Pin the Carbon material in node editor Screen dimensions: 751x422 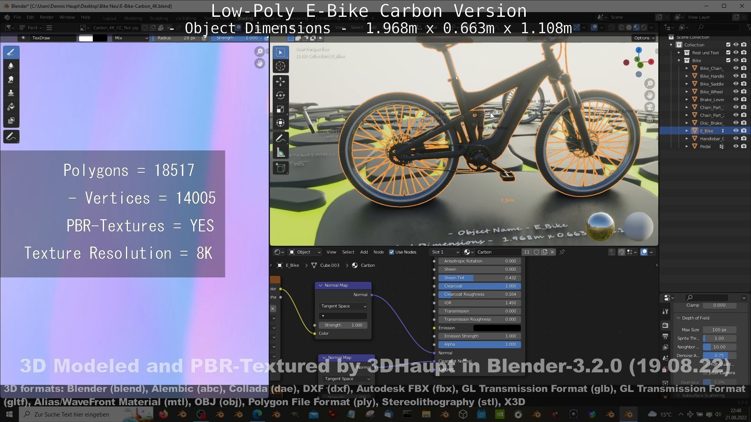click(562, 252)
